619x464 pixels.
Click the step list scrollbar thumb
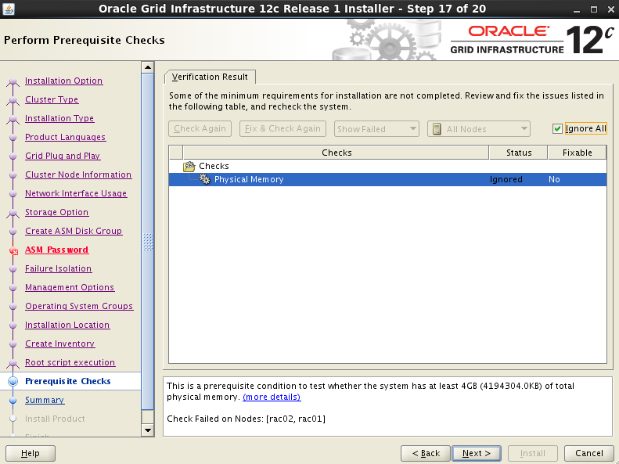pos(148,242)
